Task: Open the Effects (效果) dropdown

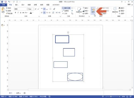Action: (x=85, y=13)
